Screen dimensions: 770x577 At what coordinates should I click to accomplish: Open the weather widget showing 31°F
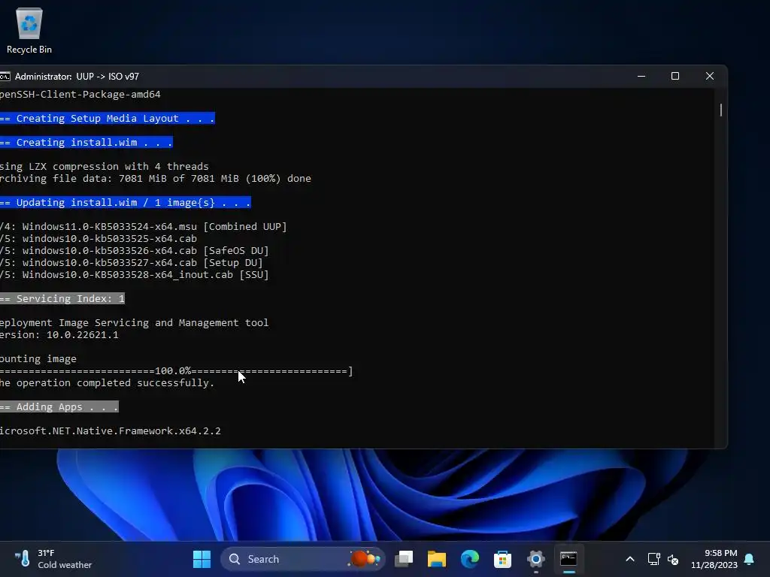pos(53,559)
